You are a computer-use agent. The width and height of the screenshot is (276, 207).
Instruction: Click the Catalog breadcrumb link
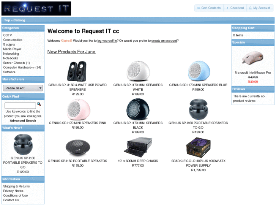coord(19,20)
